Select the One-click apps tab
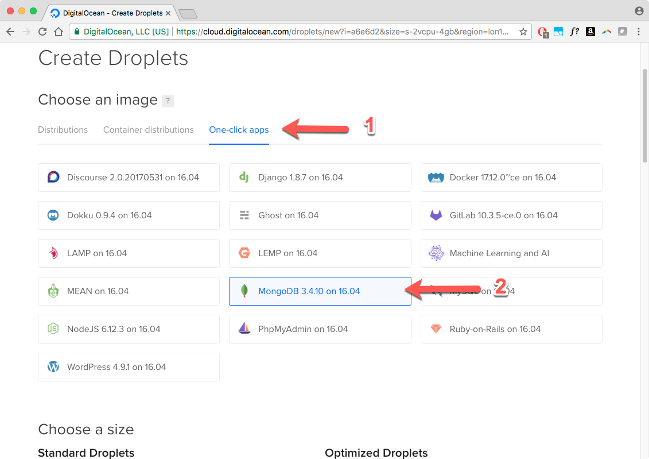Screen dimensions: 649x459 pyautogui.click(x=239, y=130)
